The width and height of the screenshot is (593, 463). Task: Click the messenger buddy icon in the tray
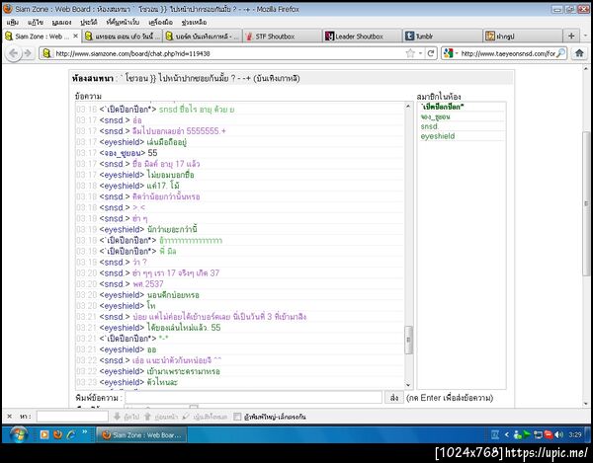517,435
